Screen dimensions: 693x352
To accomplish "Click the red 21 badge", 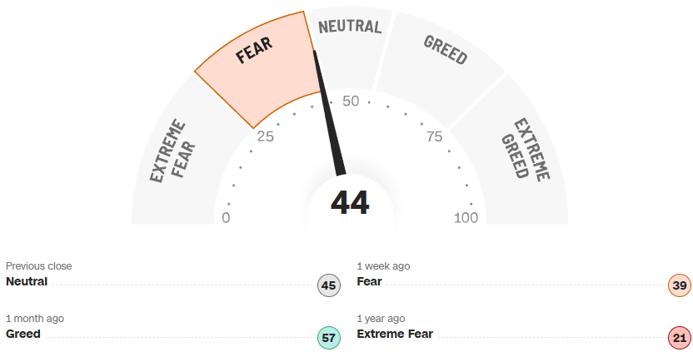I will coord(680,338).
